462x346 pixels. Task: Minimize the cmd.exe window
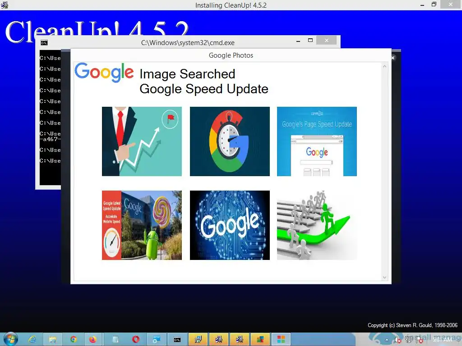pyautogui.click(x=298, y=41)
